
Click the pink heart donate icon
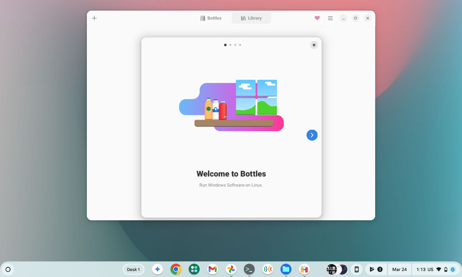click(317, 18)
